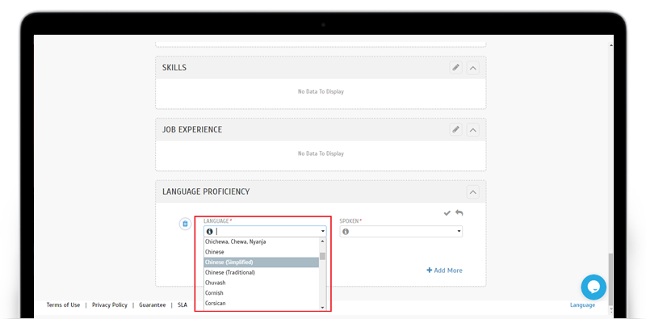Image resolution: width=646 pixels, height=319 pixels.
Task: Open the Spoken dropdown arrow
Action: coord(459,232)
